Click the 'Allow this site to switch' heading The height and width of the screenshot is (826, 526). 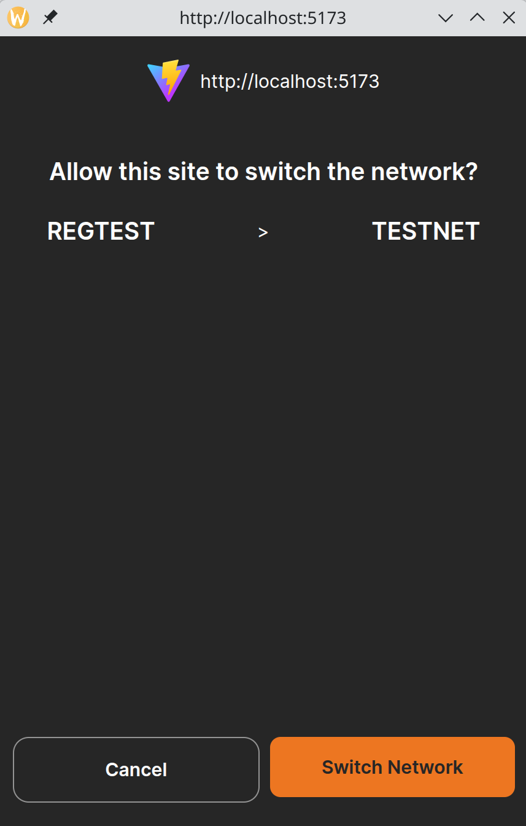pyautogui.click(x=263, y=171)
